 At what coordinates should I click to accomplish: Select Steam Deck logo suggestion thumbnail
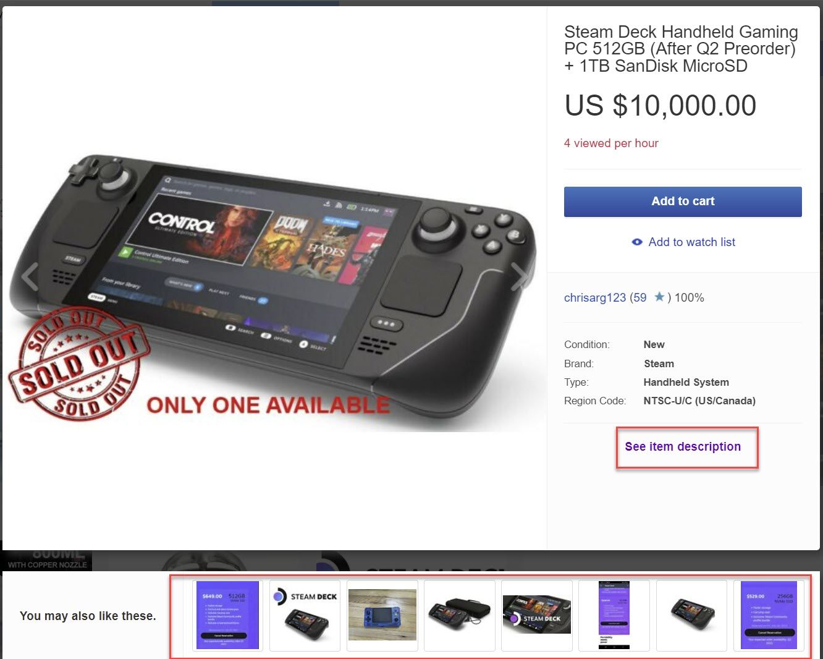[x=305, y=615]
